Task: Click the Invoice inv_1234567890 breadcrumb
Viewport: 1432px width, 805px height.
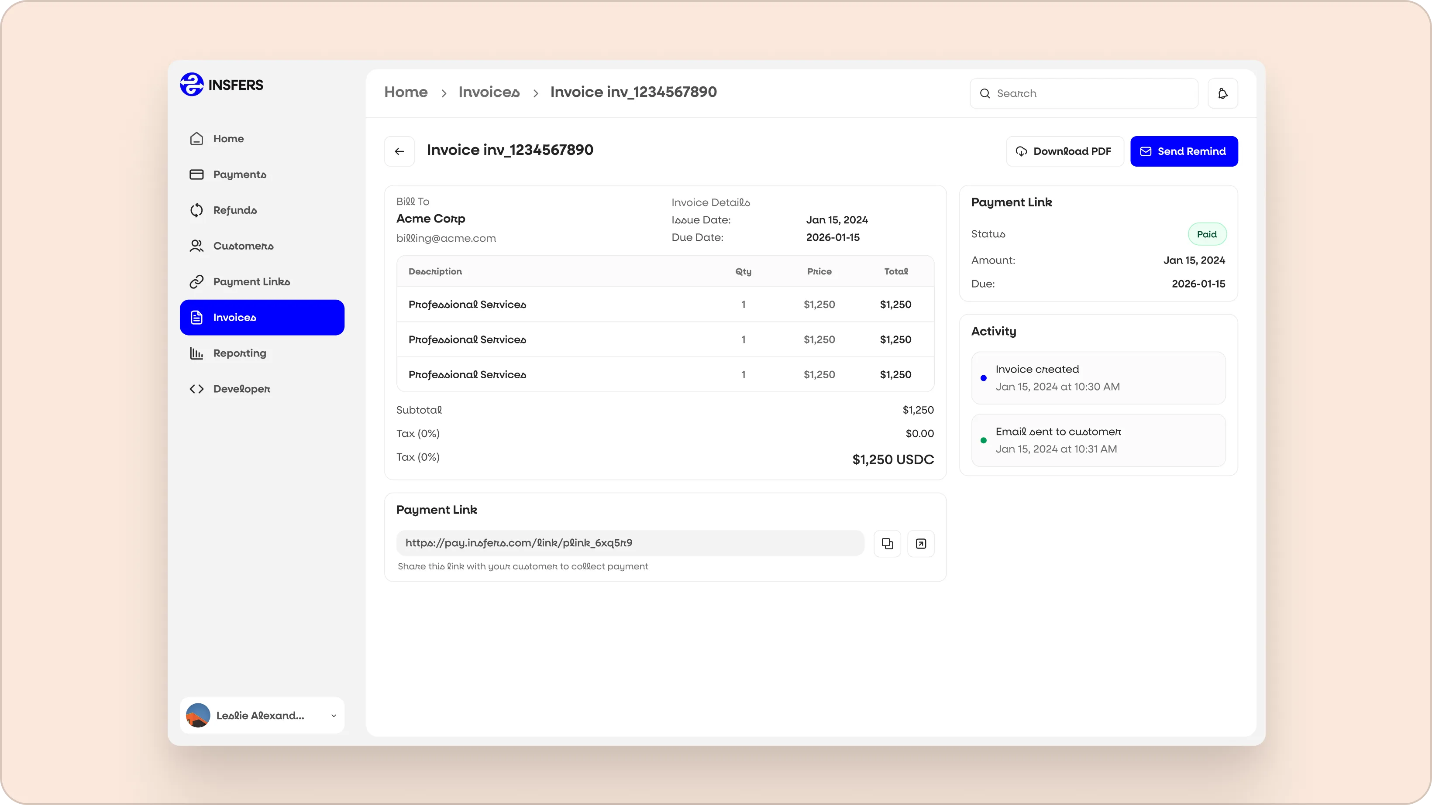Action: (633, 92)
